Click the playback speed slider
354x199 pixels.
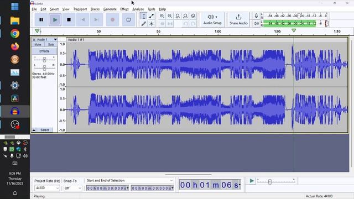pyautogui.click(x=276, y=181)
